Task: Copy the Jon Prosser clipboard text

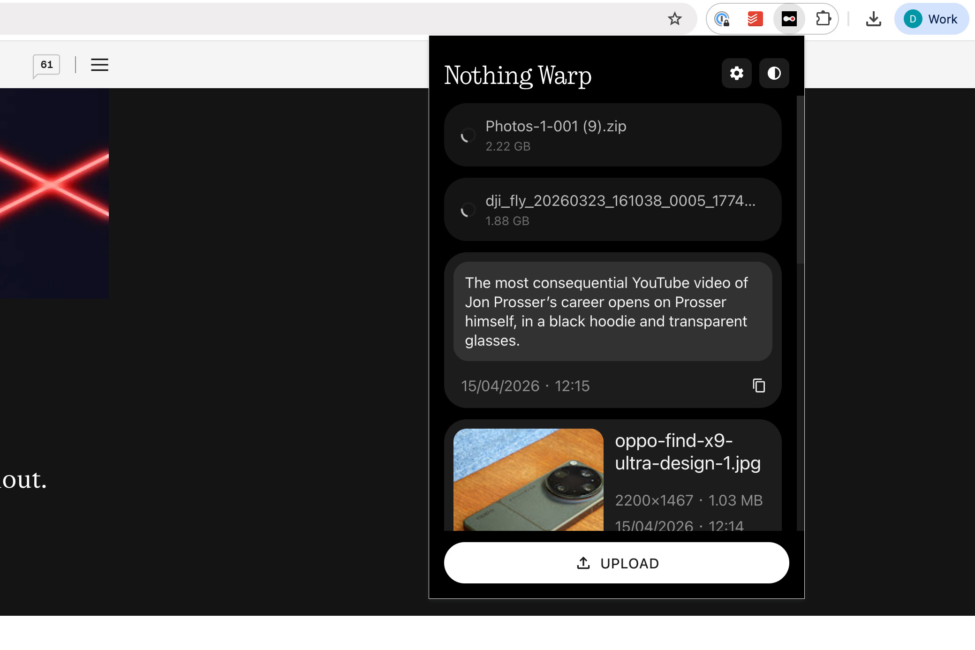Action: (759, 386)
